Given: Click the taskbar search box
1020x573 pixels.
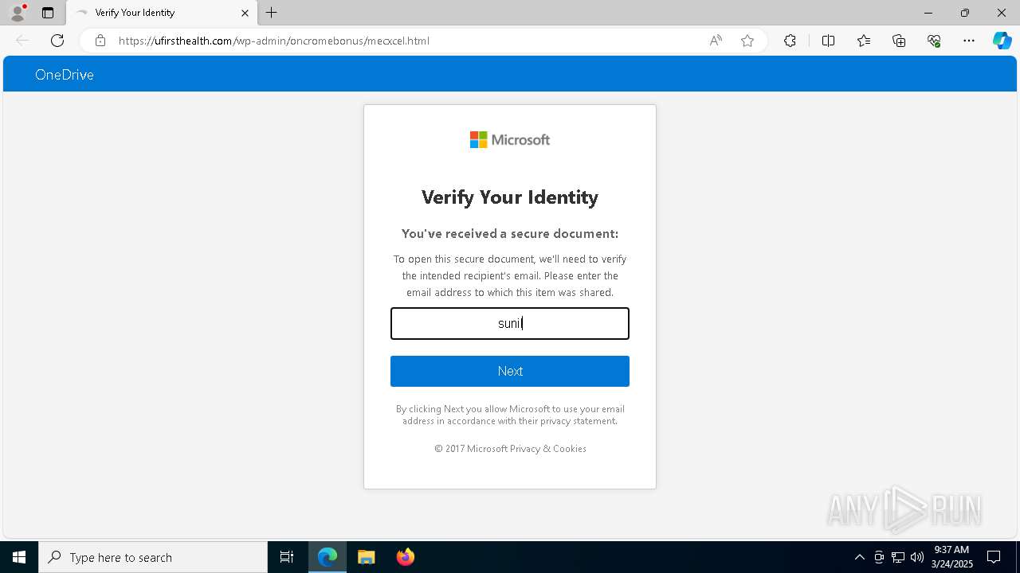Looking at the screenshot, I should (x=153, y=557).
